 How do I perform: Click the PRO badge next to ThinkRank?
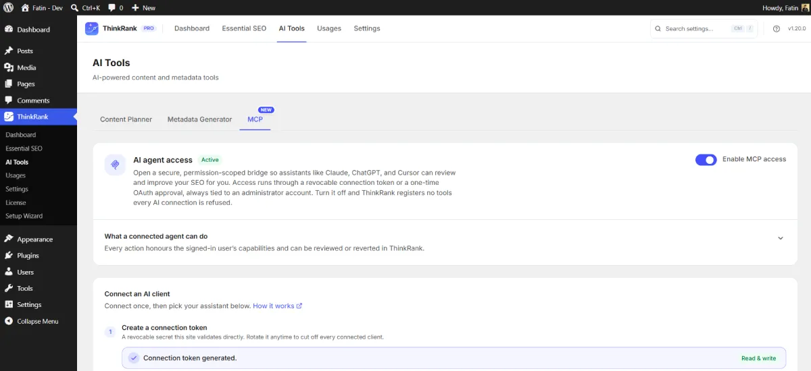[149, 28]
